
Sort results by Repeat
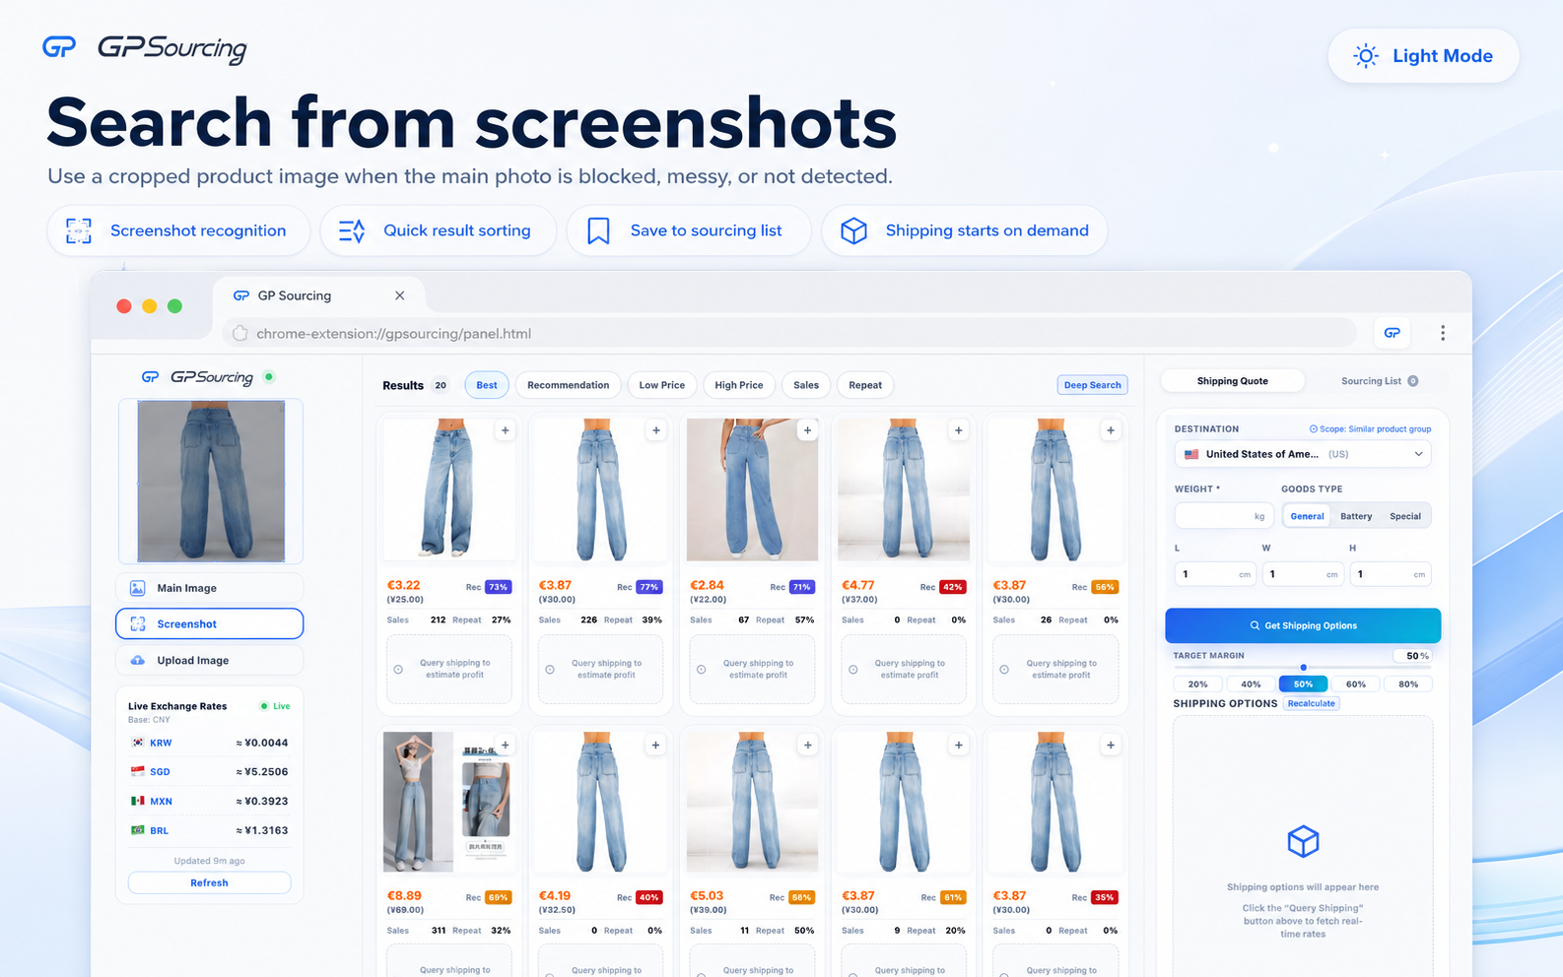pyautogui.click(x=865, y=385)
